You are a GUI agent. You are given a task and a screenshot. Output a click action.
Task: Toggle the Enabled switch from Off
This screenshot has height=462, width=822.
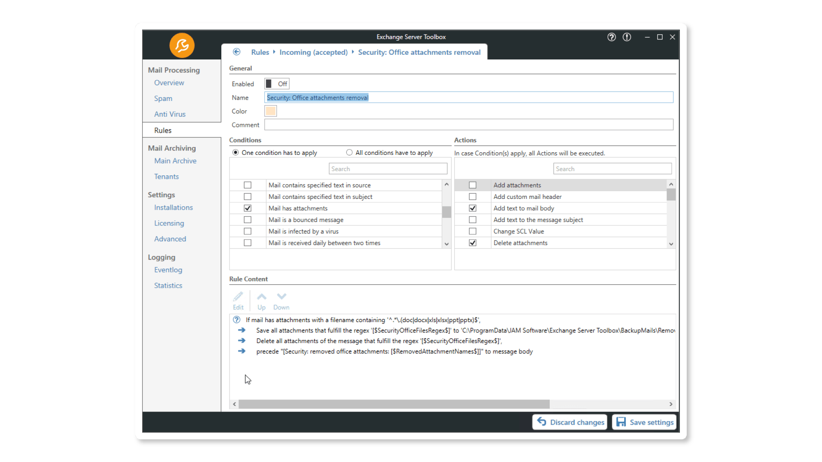coord(277,84)
